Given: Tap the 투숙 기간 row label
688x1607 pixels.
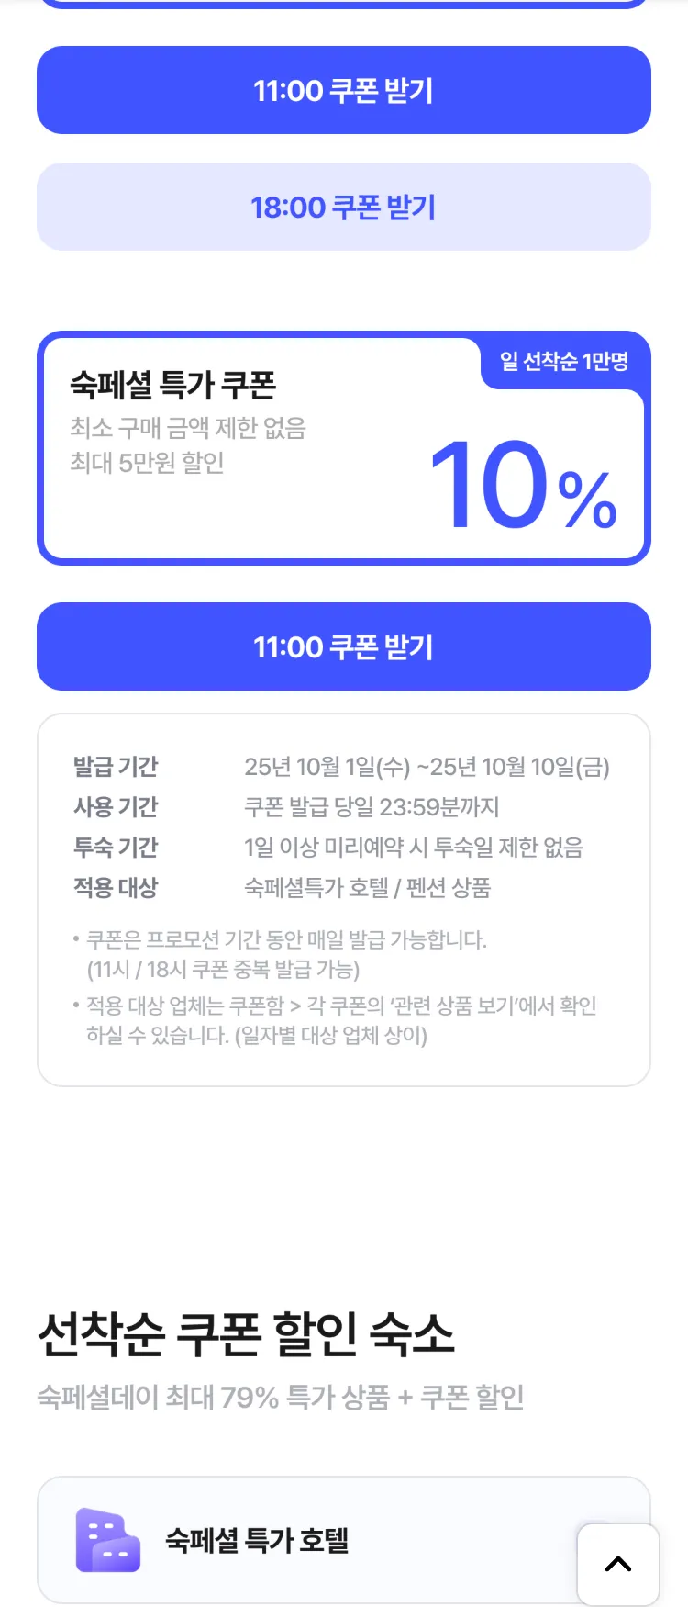Looking at the screenshot, I should pyautogui.click(x=116, y=847).
